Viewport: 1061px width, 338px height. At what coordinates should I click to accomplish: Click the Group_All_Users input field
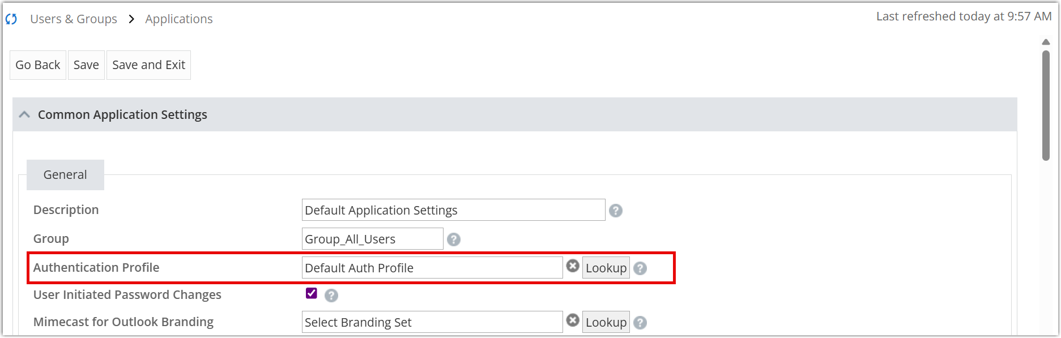[x=372, y=238]
